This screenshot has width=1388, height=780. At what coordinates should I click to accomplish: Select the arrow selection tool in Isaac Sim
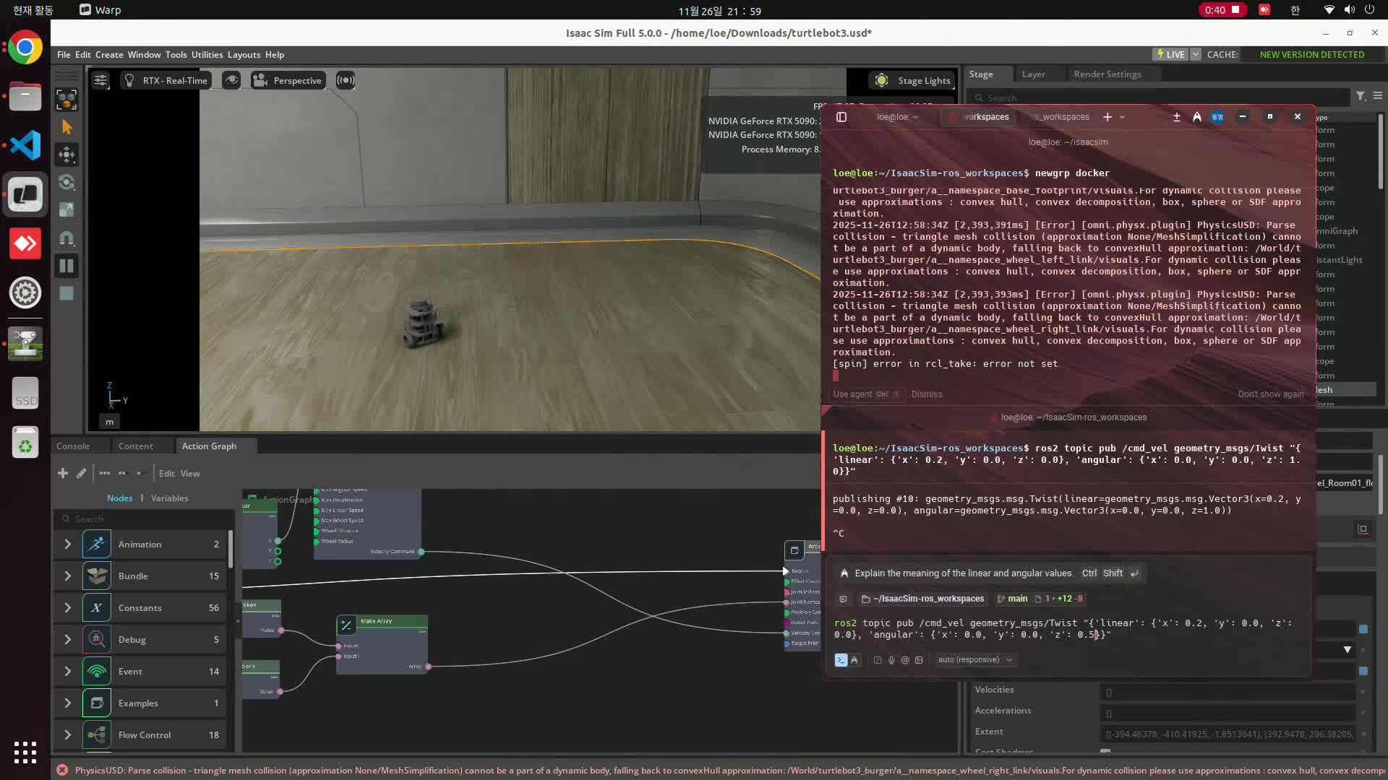point(67,127)
